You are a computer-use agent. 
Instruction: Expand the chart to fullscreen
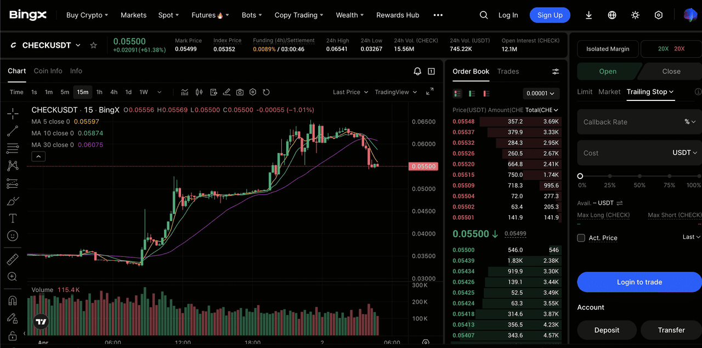click(x=430, y=92)
